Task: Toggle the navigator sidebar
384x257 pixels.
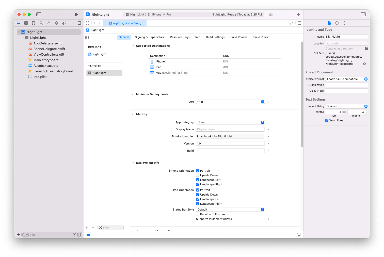Action: pyautogui.click(x=39, y=14)
